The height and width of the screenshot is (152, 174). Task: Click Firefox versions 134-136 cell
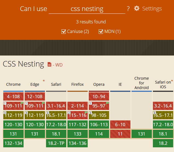point(78,143)
